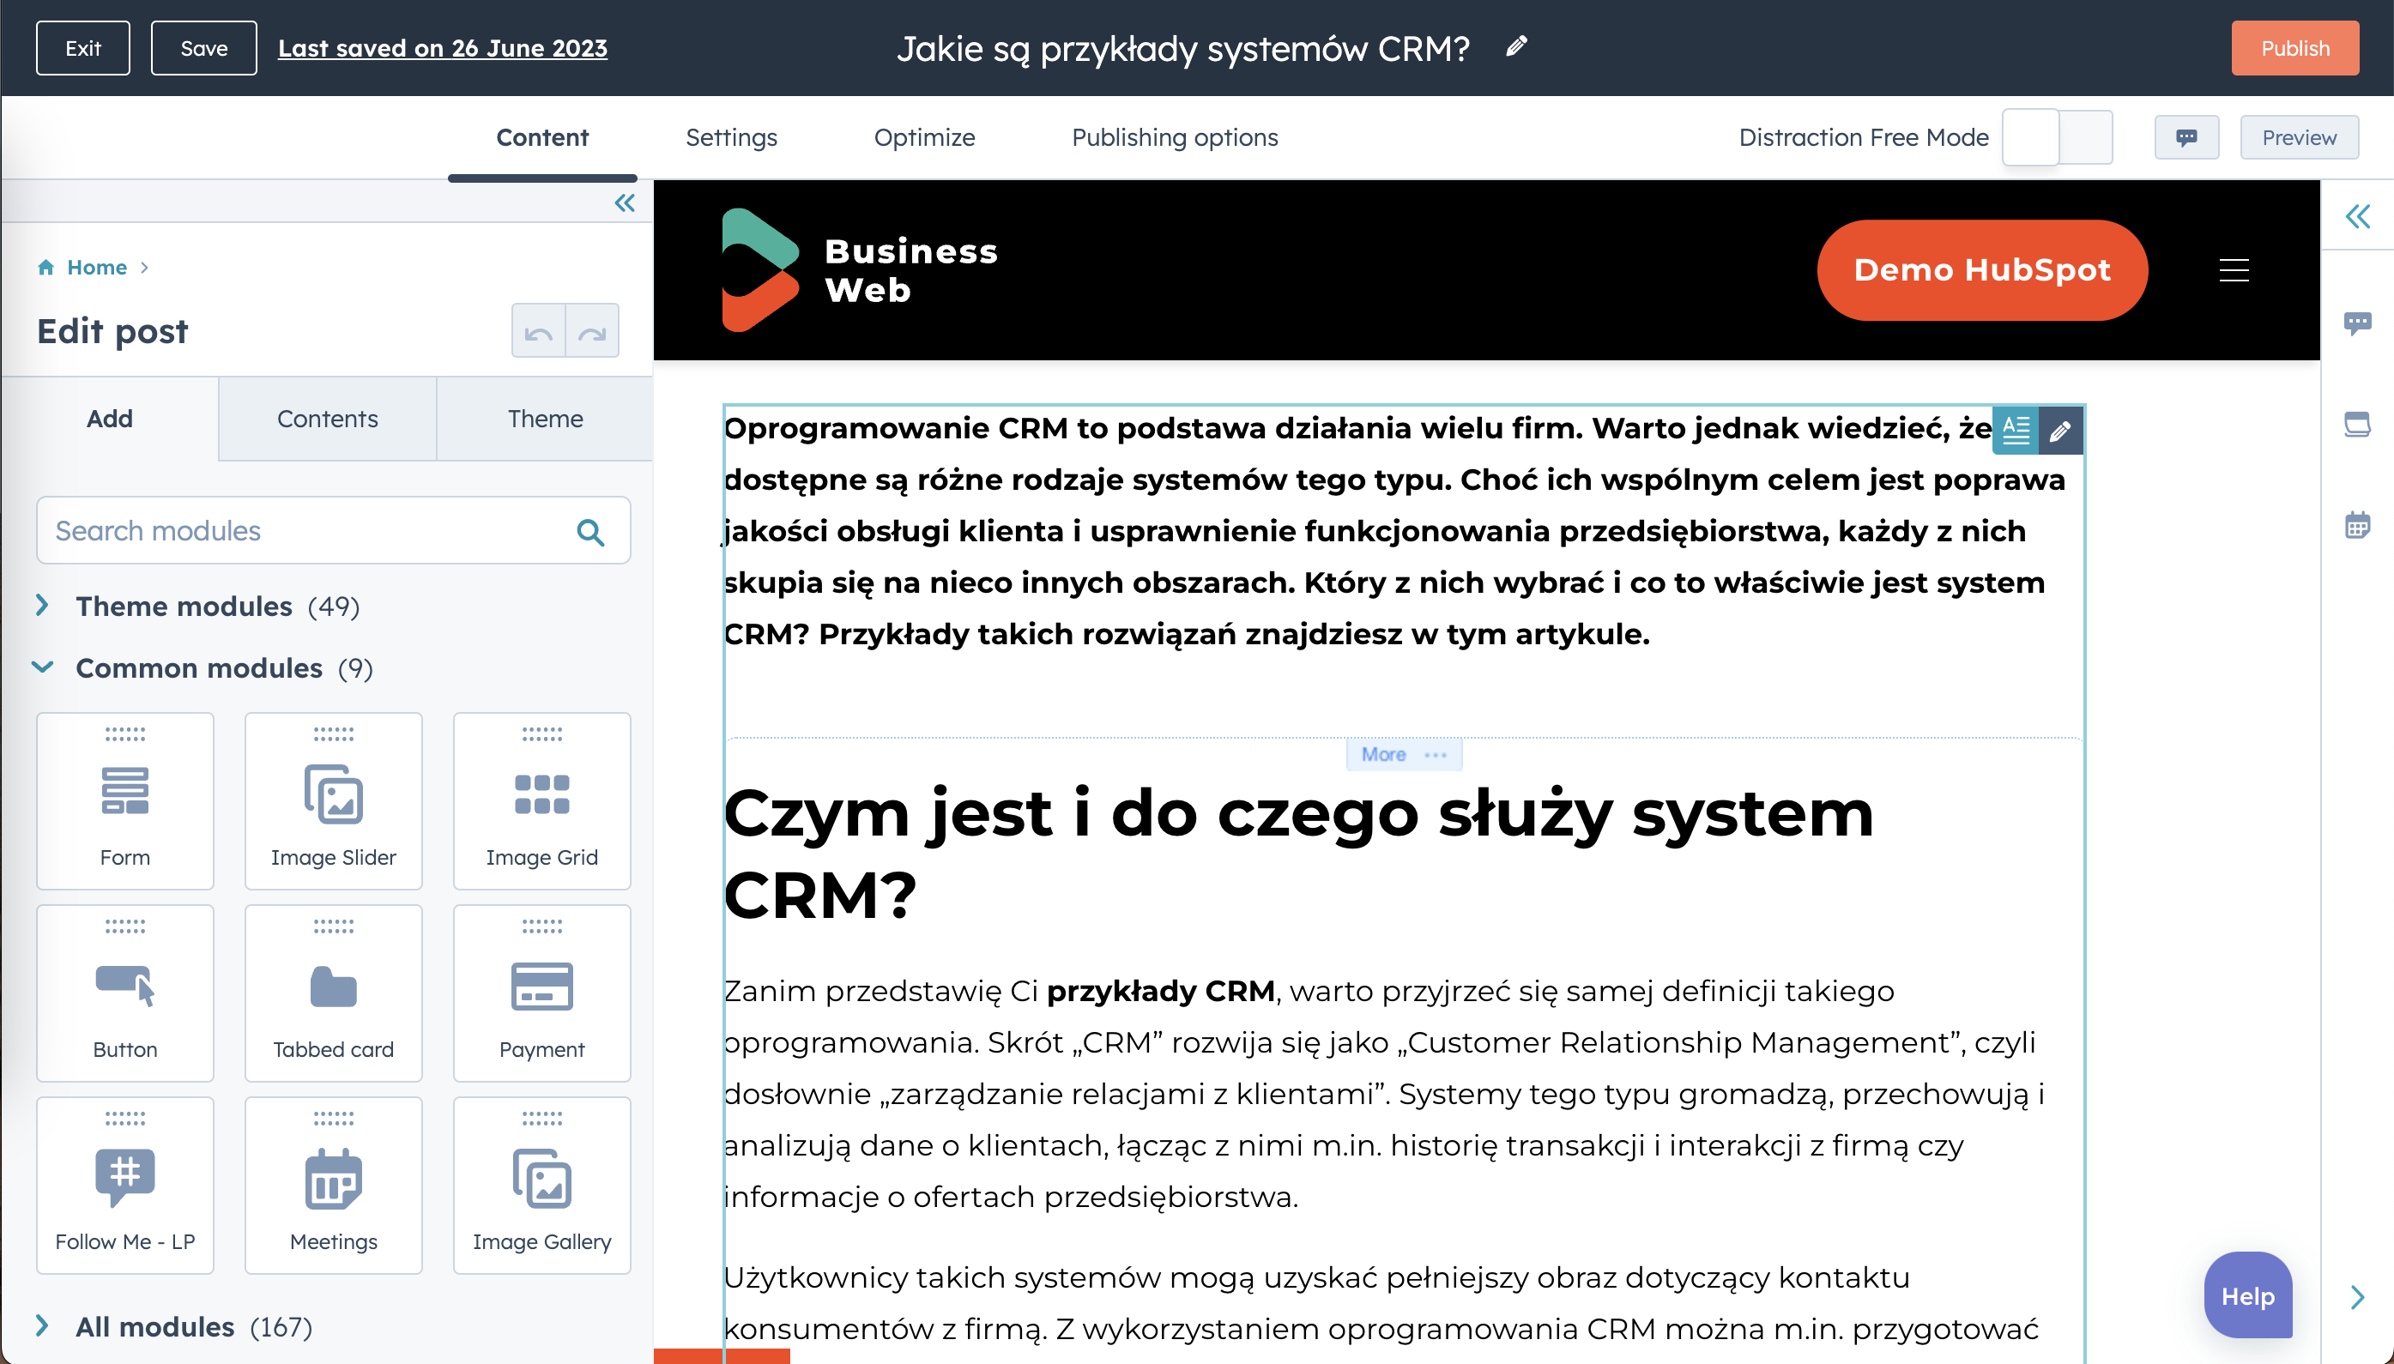
Task: Select the Contents panel tab
Action: [x=327, y=419]
